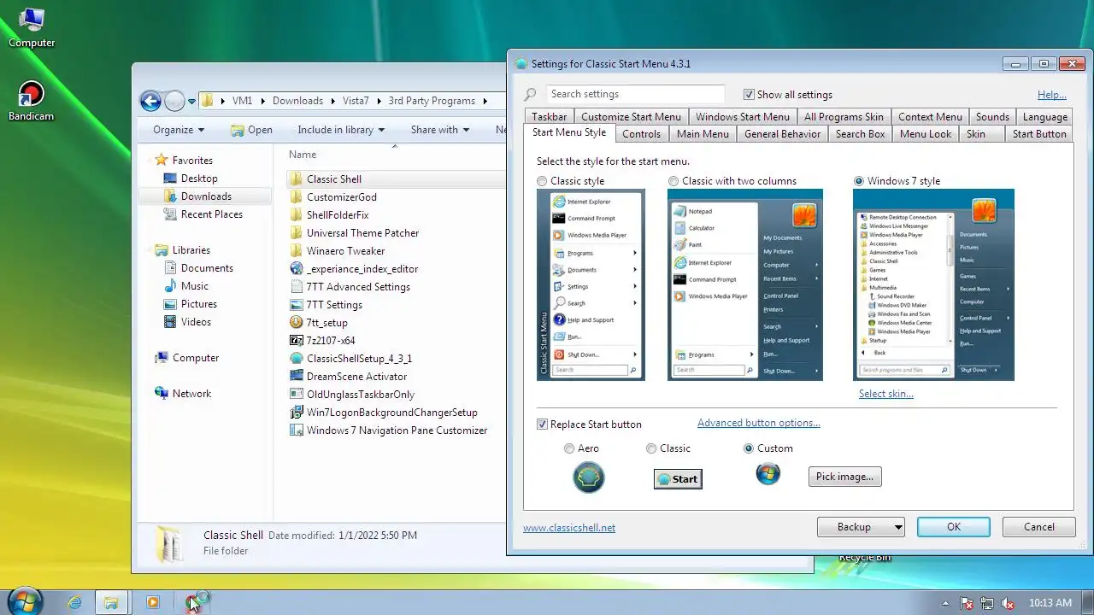This screenshot has width=1094, height=615.
Task: Click the Select skin link
Action: [885, 394]
